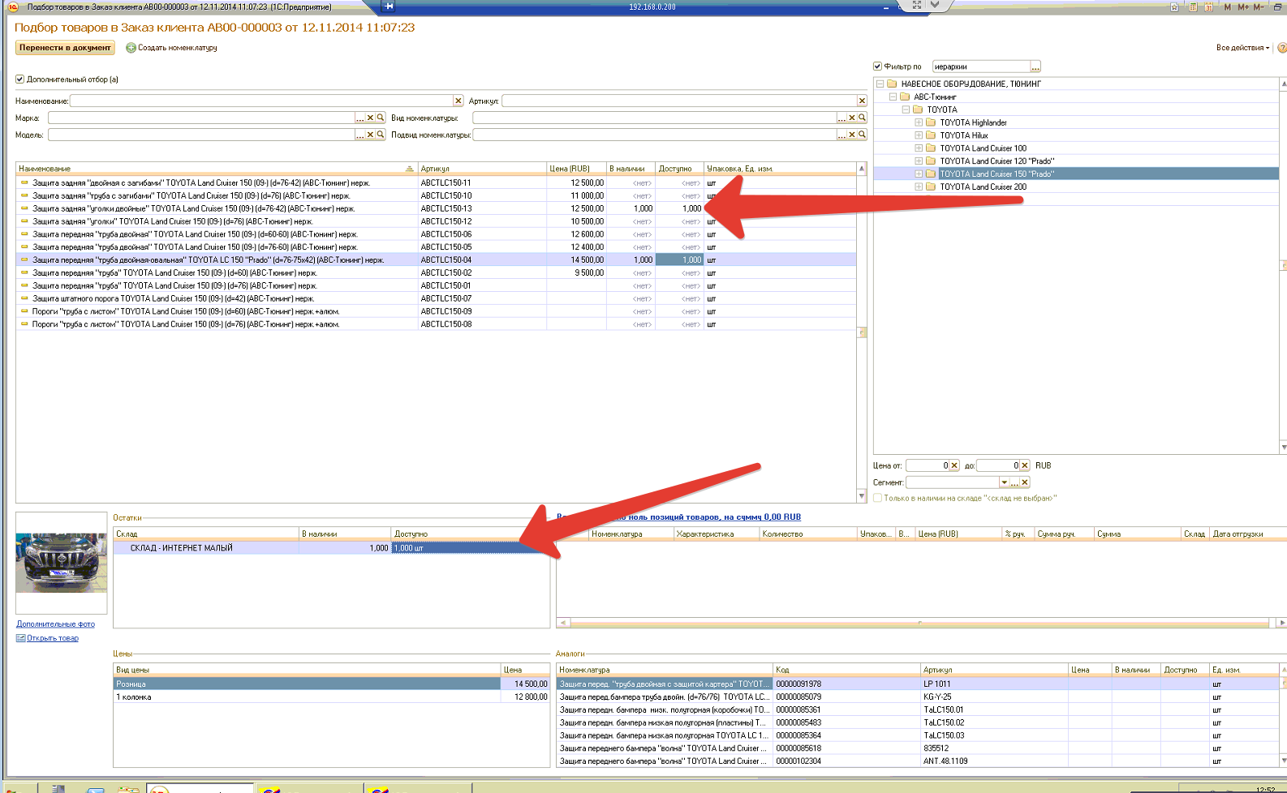
Task: Click Перенести в документ button
Action: [65, 48]
